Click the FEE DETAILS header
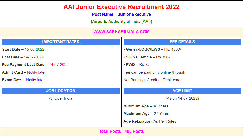The image size is (244, 138). [182, 42]
